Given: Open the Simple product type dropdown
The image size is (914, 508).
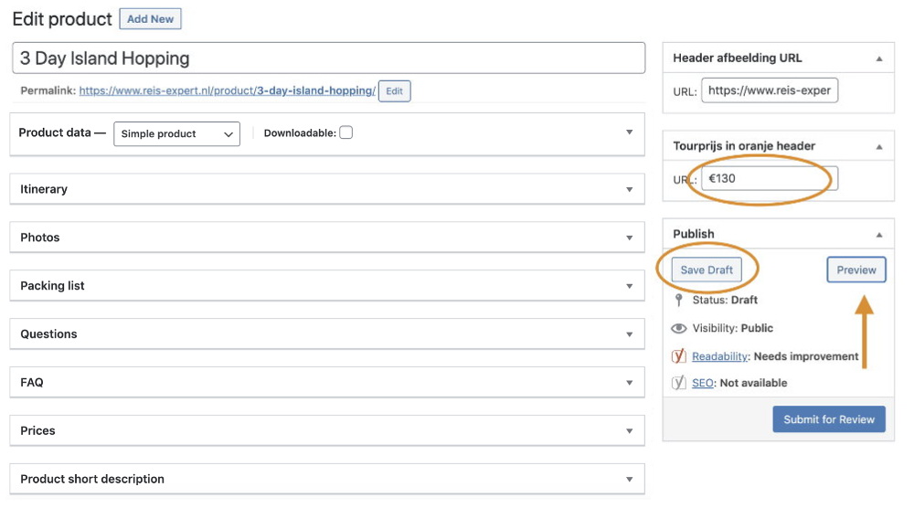Looking at the screenshot, I should (176, 134).
